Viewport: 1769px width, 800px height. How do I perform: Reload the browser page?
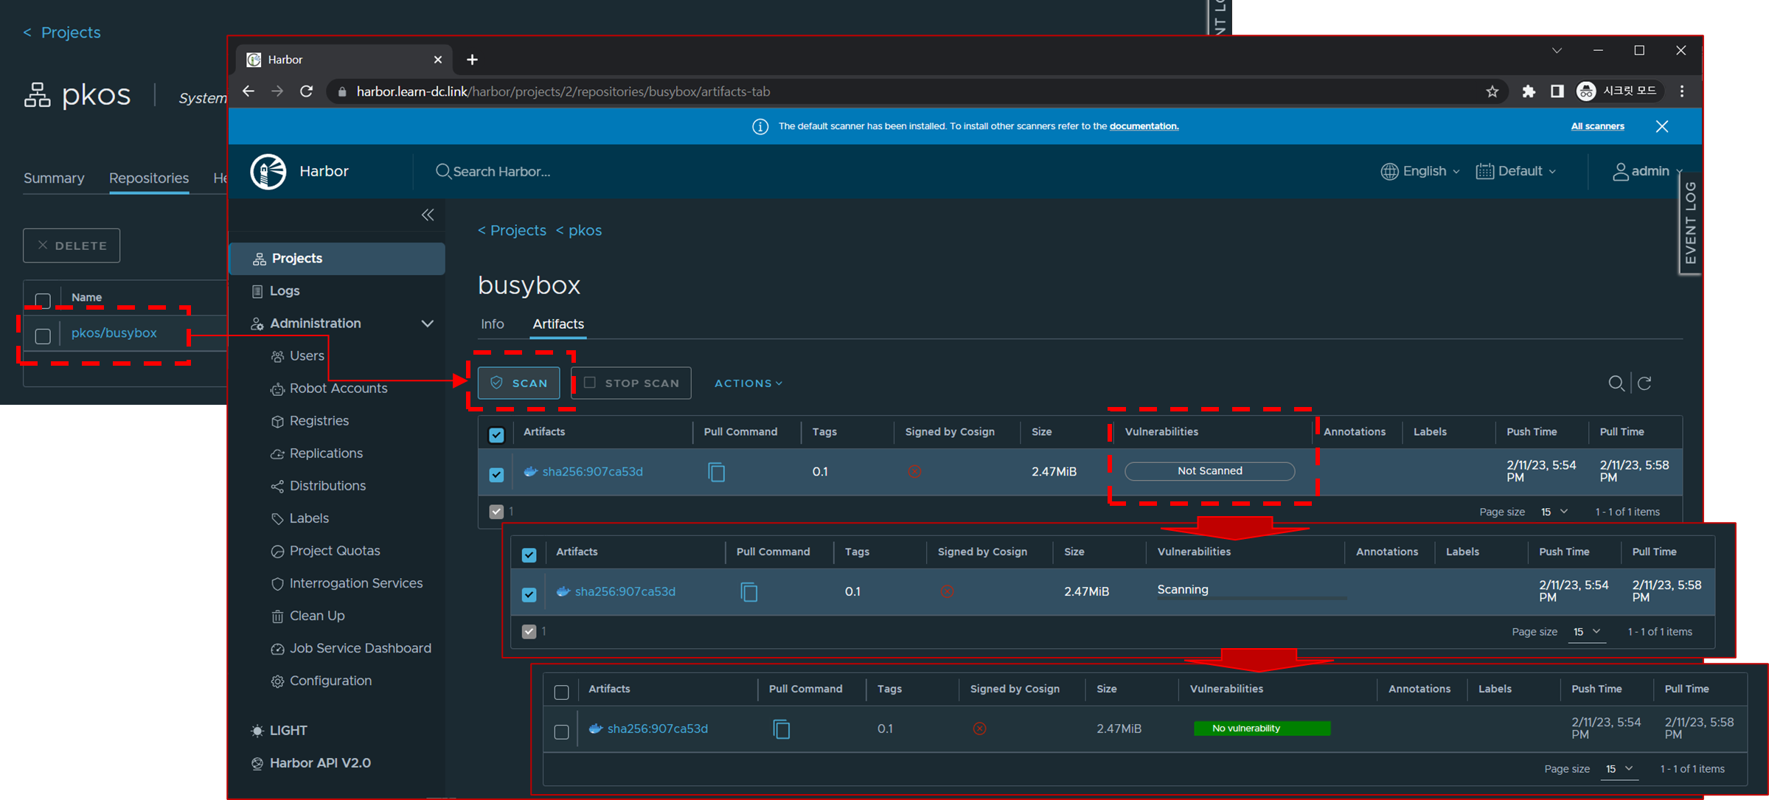tap(307, 91)
